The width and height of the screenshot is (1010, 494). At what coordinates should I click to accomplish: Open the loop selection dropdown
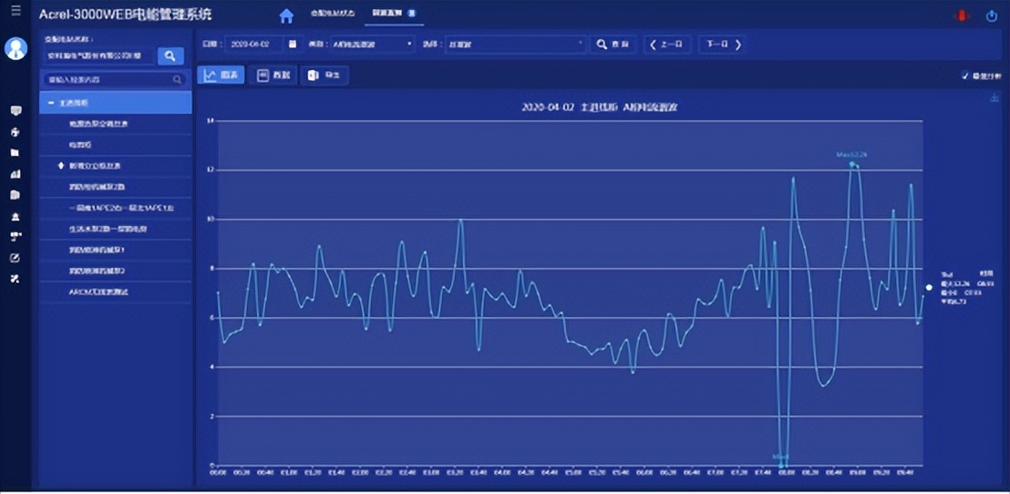pos(515,44)
